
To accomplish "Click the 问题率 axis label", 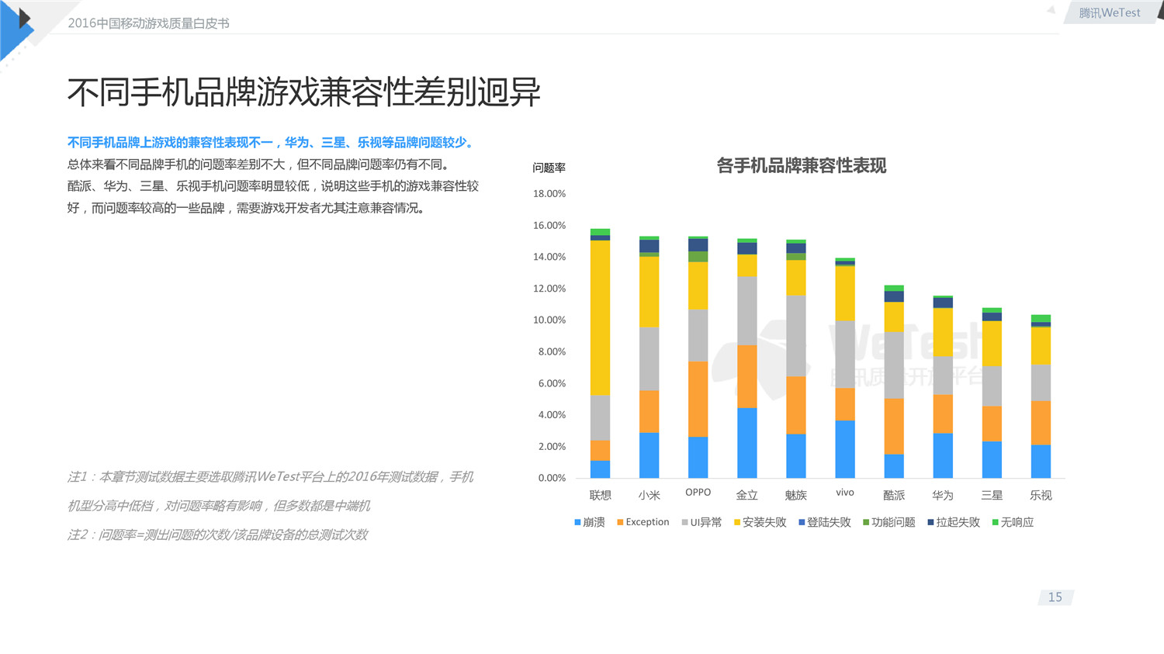I will pos(549,168).
